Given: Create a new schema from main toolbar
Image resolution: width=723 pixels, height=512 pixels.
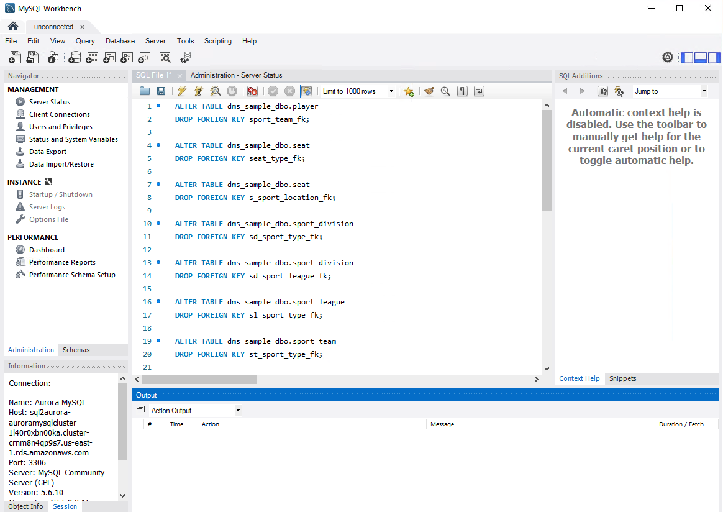Looking at the screenshot, I should tap(75, 58).
